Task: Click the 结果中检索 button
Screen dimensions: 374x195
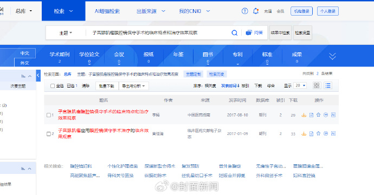Action: 280,32
